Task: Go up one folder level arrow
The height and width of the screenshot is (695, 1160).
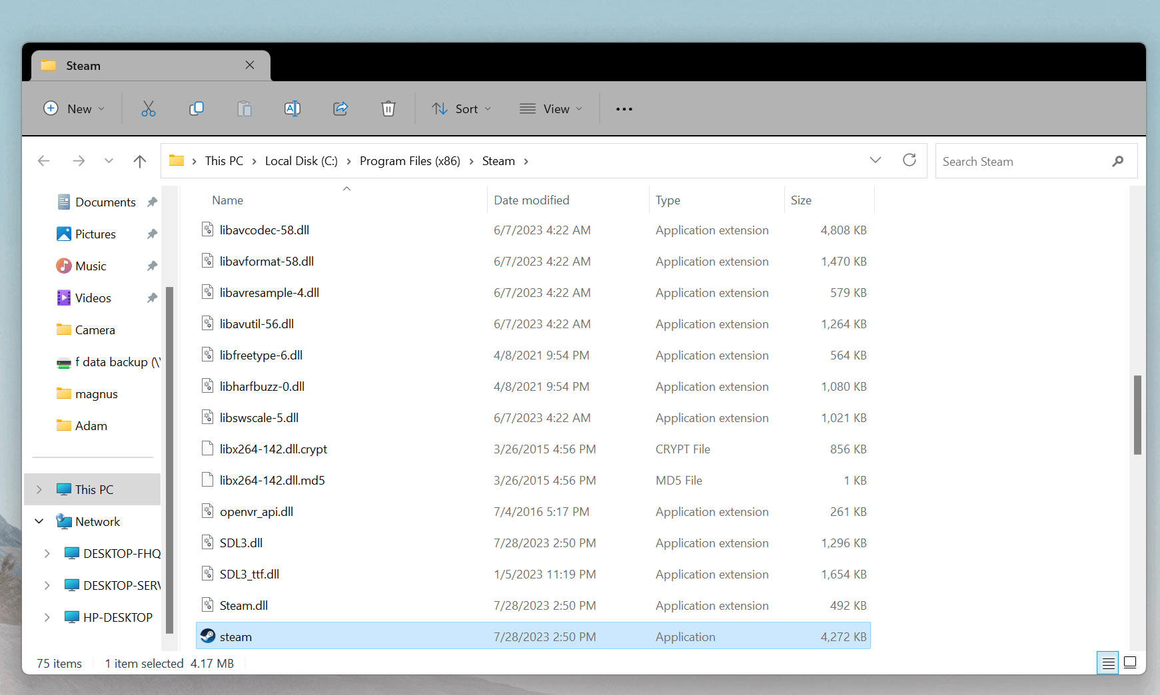Action: (139, 161)
